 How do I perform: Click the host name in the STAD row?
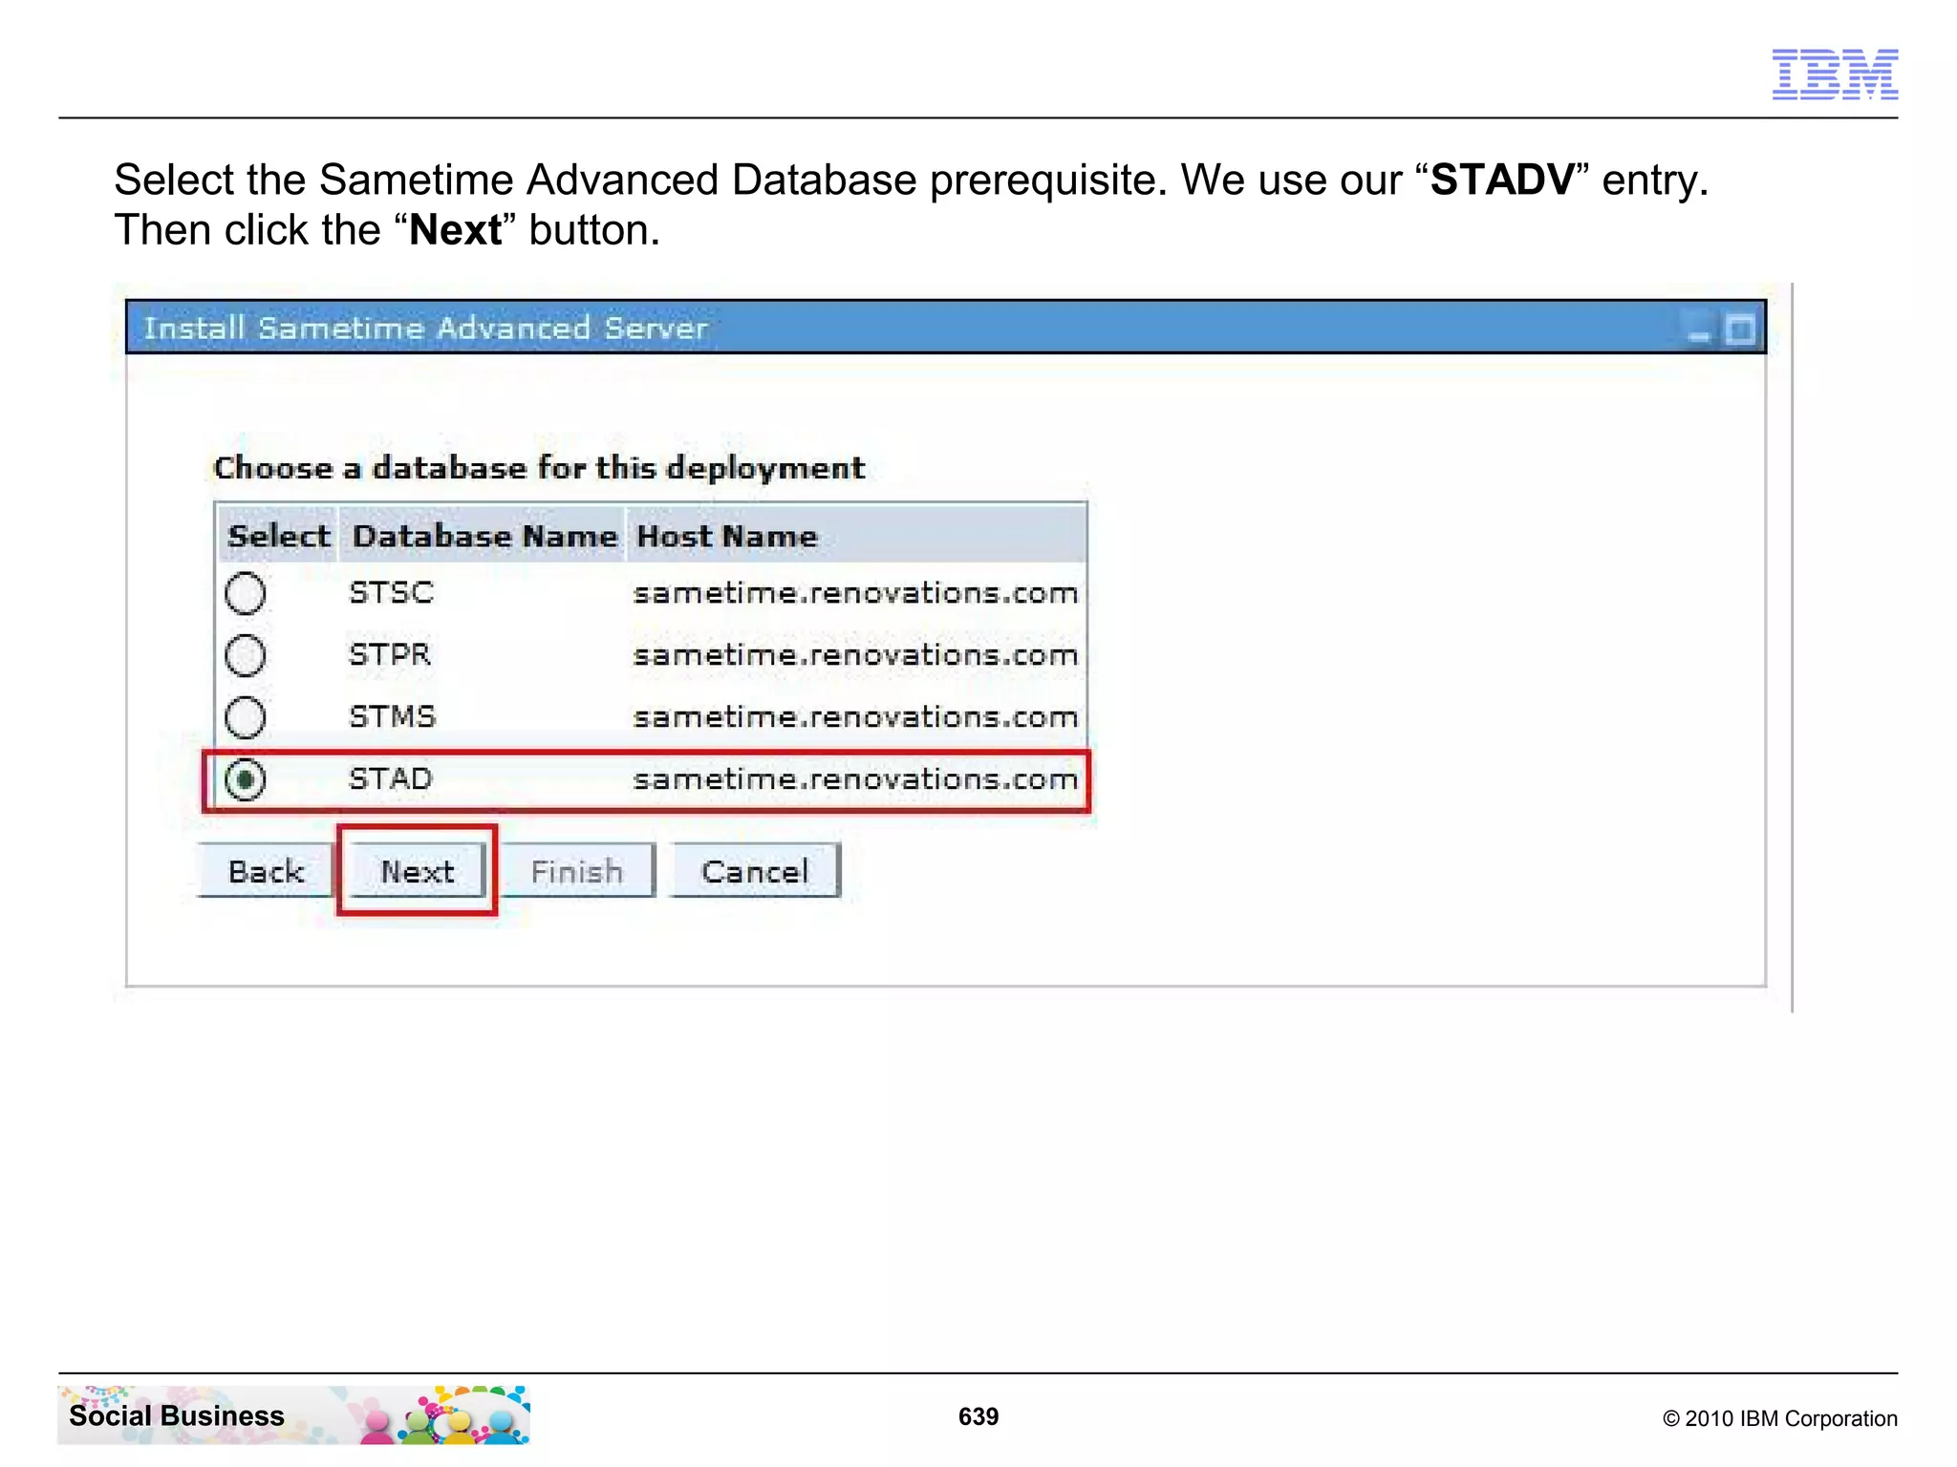[855, 779]
